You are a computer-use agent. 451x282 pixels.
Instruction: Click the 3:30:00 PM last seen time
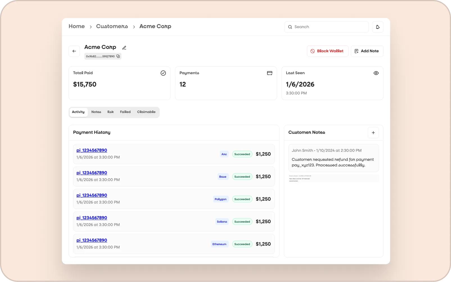[x=296, y=93]
